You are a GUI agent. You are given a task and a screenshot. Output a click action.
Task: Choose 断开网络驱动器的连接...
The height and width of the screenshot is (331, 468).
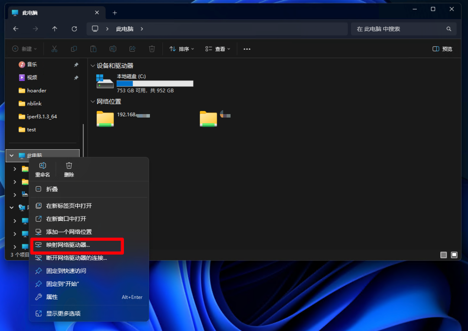click(x=89, y=258)
